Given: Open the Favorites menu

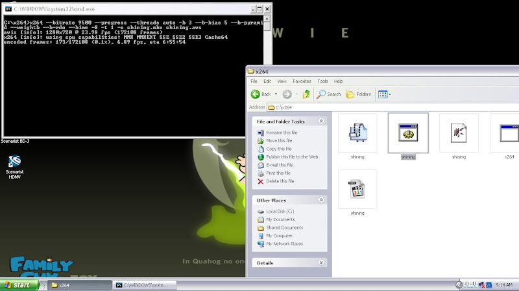Looking at the screenshot, I should tap(302, 81).
